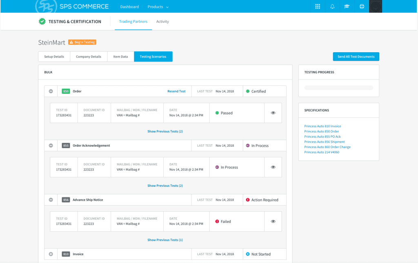This screenshot has height=263, width=418.
Task: Click the Begin Testing warning badge
Action: [82, 42]
